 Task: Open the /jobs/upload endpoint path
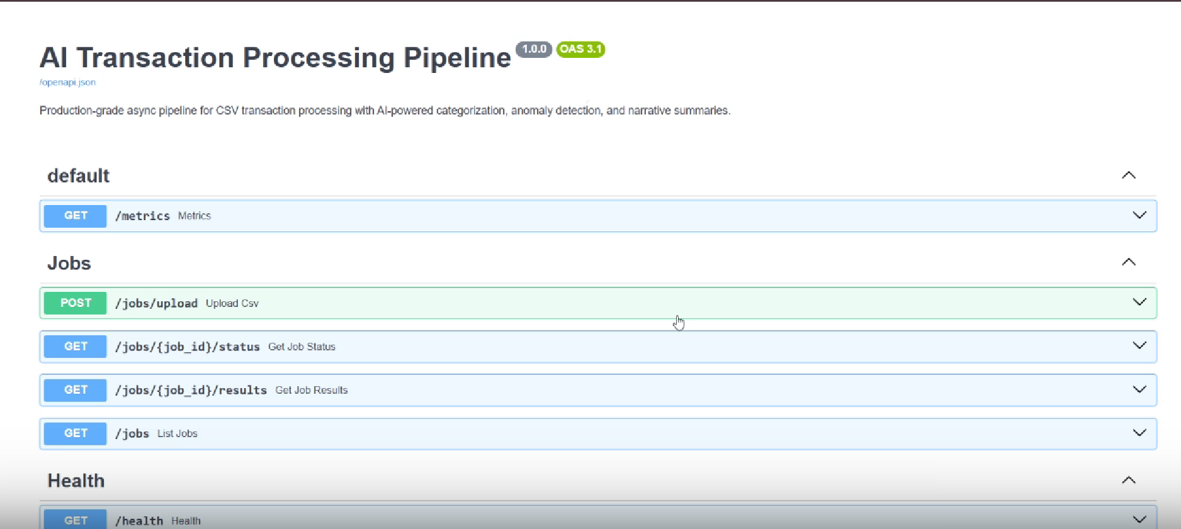pyautogui.click(x=156, y=303)
